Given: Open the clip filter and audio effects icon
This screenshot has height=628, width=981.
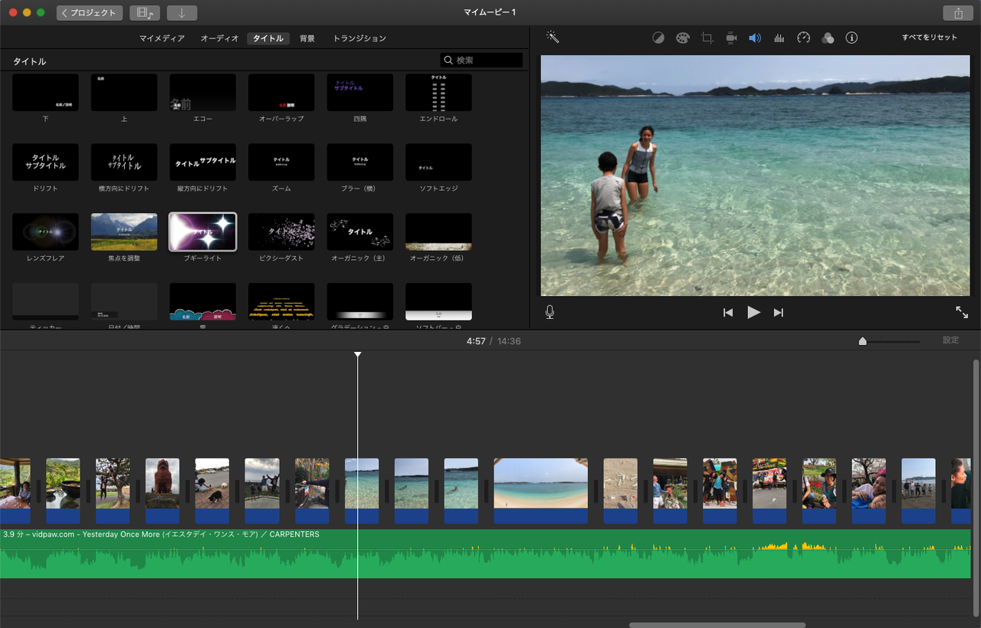Looking at the screenshot, I should point(828,38).
